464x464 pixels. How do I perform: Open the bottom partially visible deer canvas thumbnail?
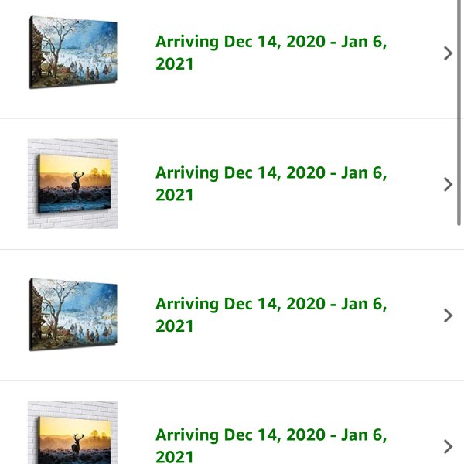click(73, 432)
